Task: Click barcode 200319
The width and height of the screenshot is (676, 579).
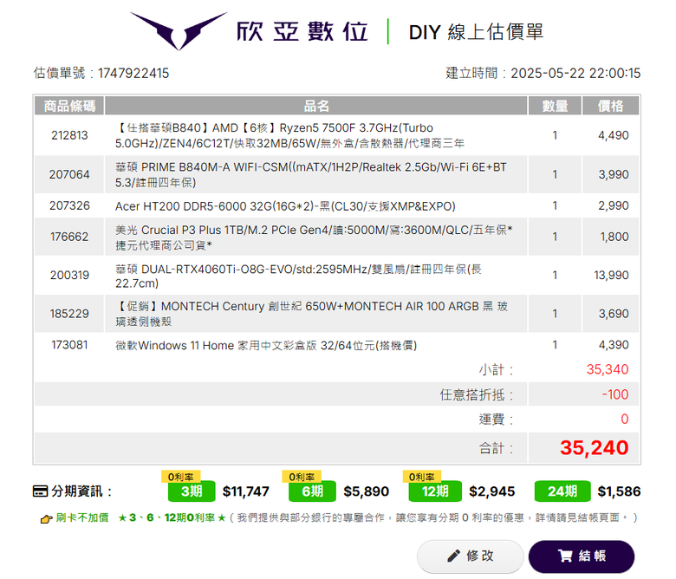Action: tap(69, 275)
